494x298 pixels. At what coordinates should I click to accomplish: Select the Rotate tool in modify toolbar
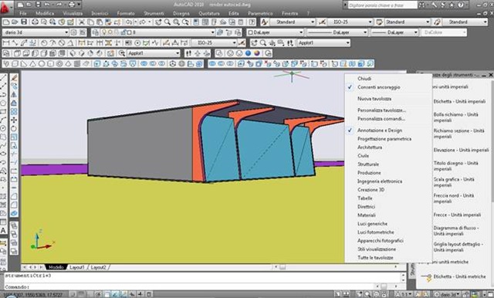[14, 128]
